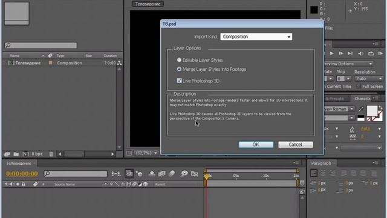This screenshot has width=387, height=218.
Task: Toggle the Loop option icon in Preview
Action: 371,53
